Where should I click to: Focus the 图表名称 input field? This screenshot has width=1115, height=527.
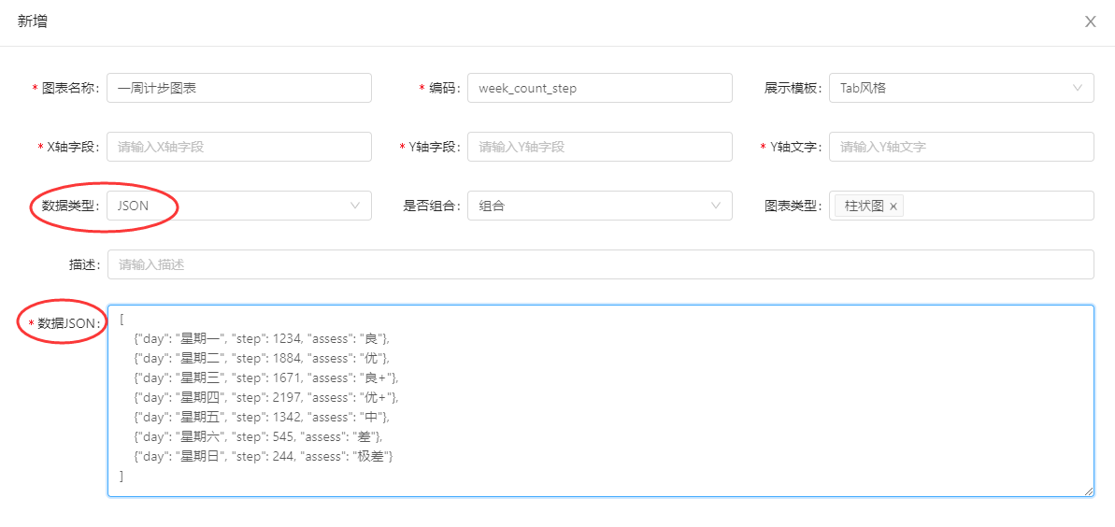(x=238, y=89)
